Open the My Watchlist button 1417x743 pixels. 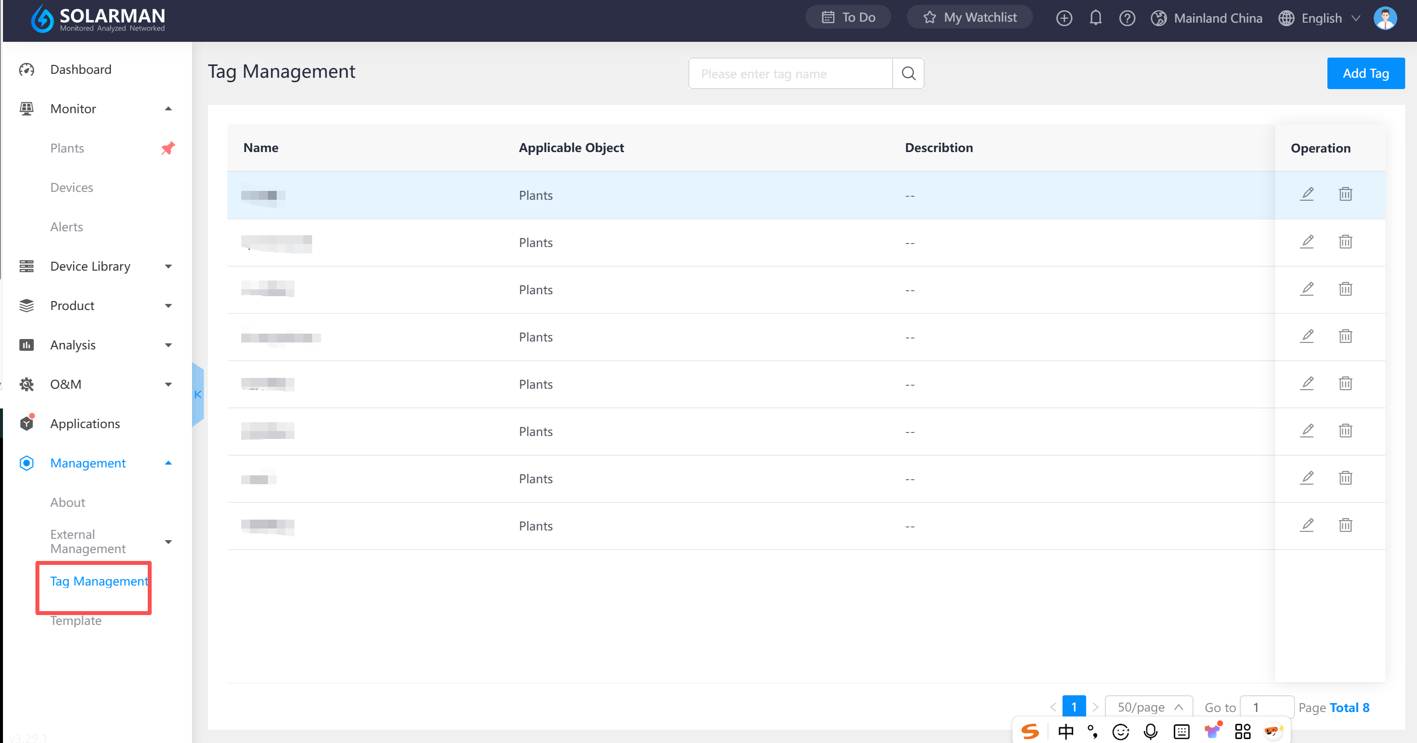coord(969,18)
